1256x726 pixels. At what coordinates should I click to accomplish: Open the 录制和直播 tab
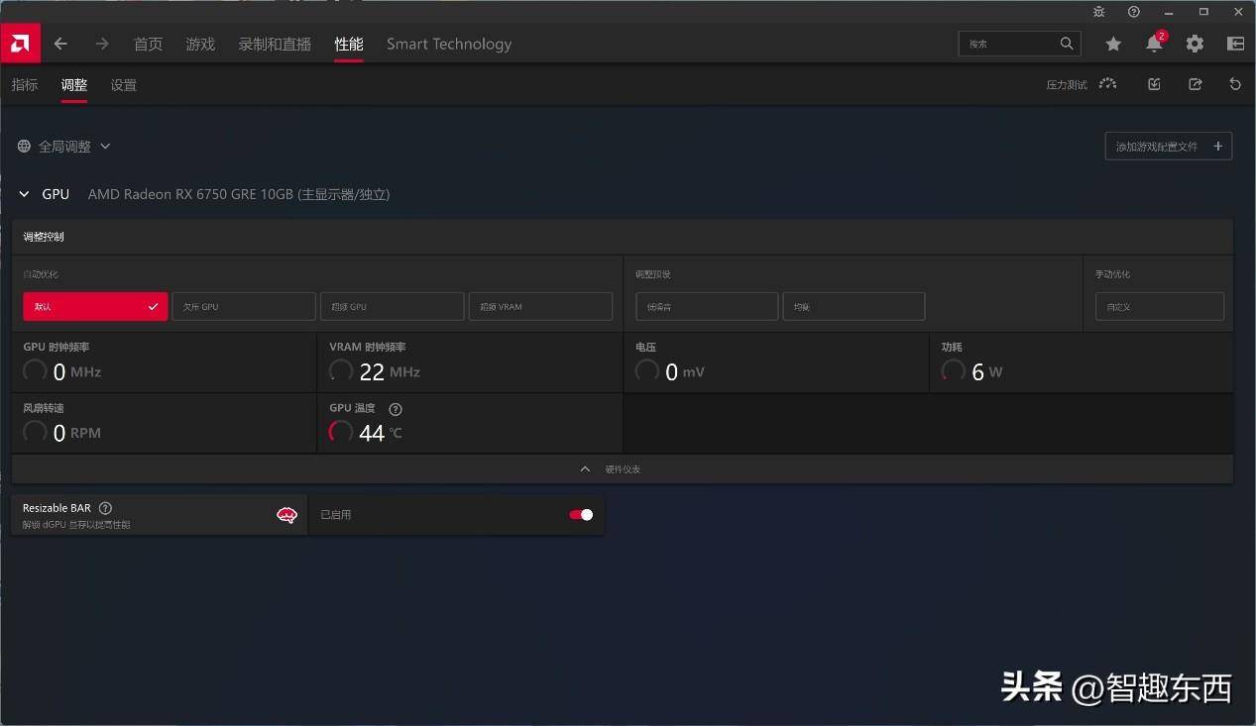pos(275,45)
